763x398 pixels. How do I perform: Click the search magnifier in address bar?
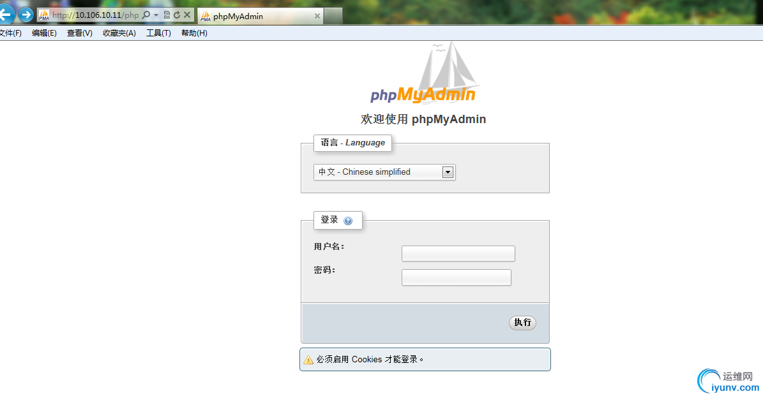click(x=146, y=15)
